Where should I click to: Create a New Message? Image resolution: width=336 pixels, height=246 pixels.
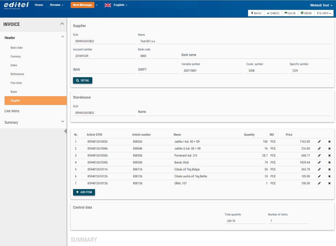click(82, 5)
